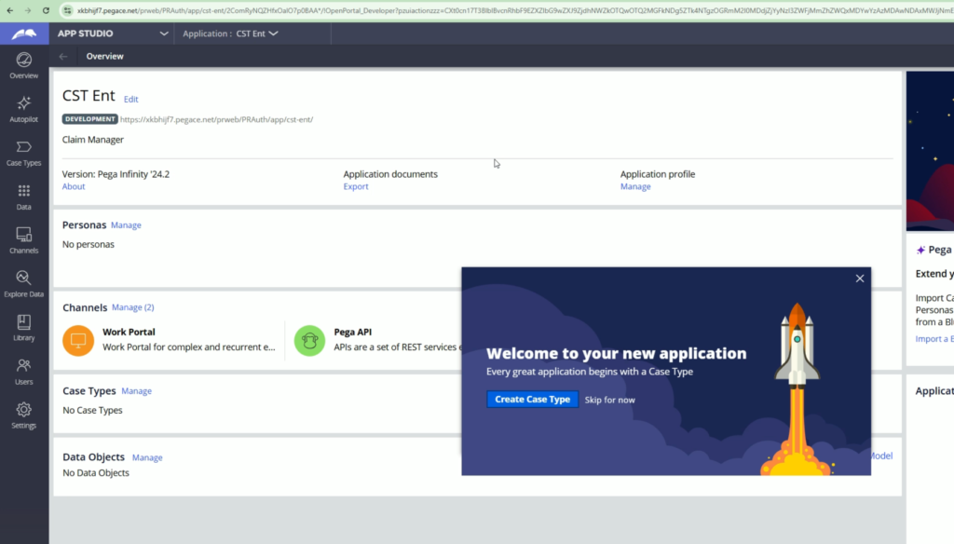Screen dimensions: 954x544
Task: Open Users in the sidebar
Action: click(23, 372)
